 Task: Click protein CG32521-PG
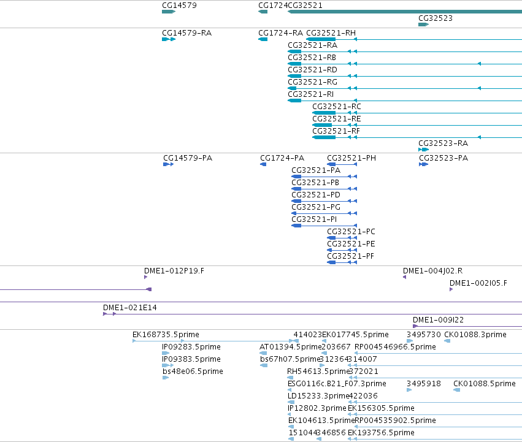click(316, 207)
